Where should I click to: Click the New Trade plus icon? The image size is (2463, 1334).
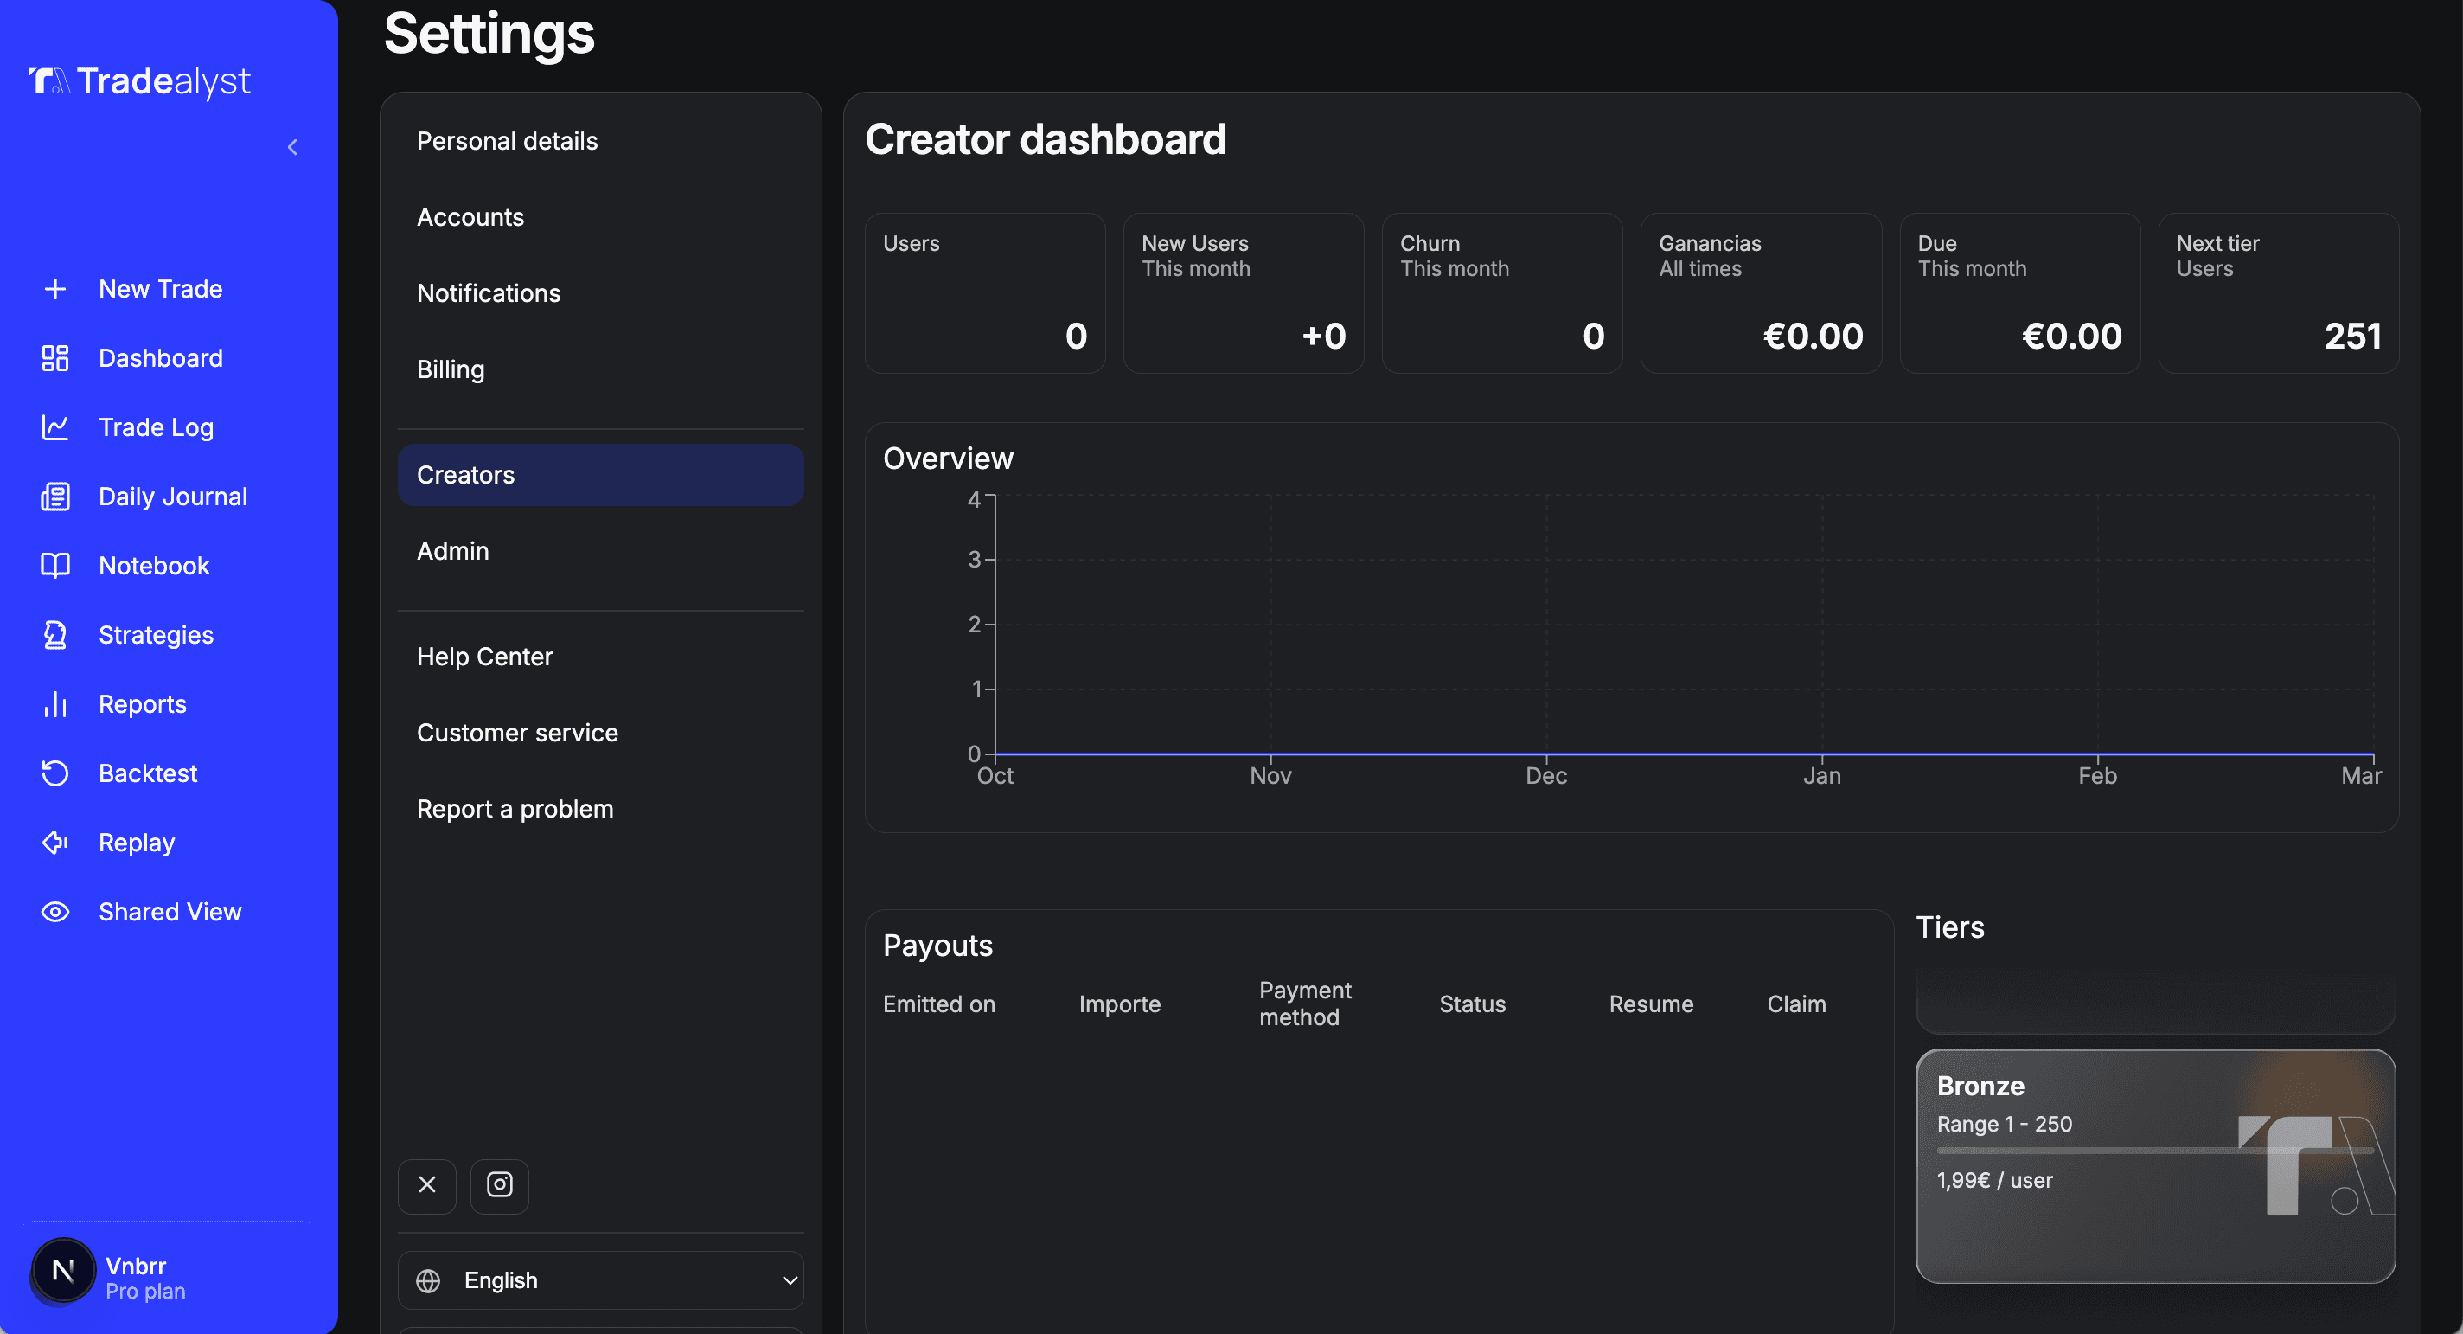pos(54,288)
